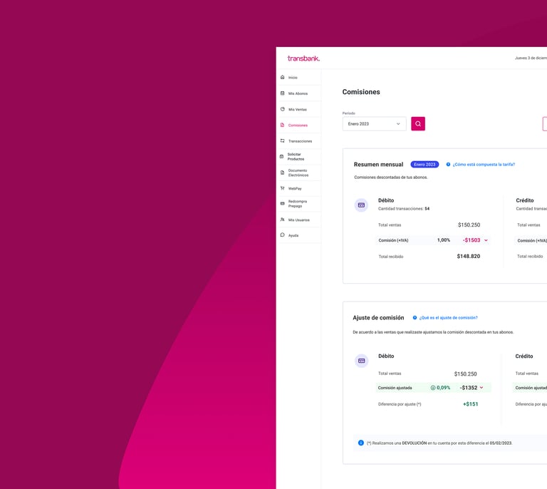
Task: Click $150.250 in Ajuste de comisión
Action: (x=465, y=374)
